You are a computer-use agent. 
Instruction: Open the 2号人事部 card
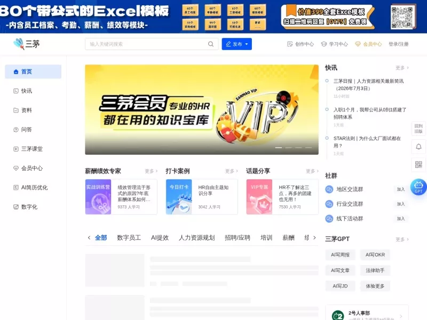point(367,313)
